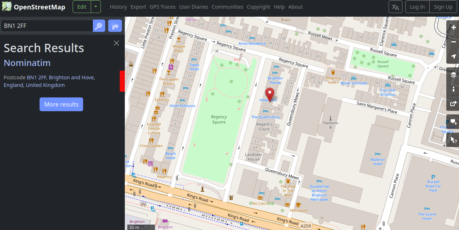Screen dimensions: 459x230
Task: Click the More results button
Action: 61,104
